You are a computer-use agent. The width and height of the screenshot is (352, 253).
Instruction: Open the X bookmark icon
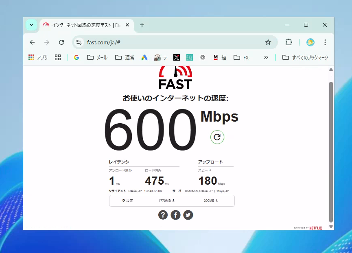pos(177,57)
